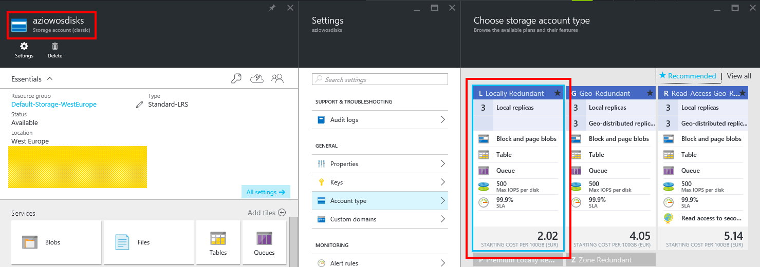Viewport: 760px width, 267px height.
Task: Click SLA gauge icon in Geo-Redundant card
Action: point(576,202)
